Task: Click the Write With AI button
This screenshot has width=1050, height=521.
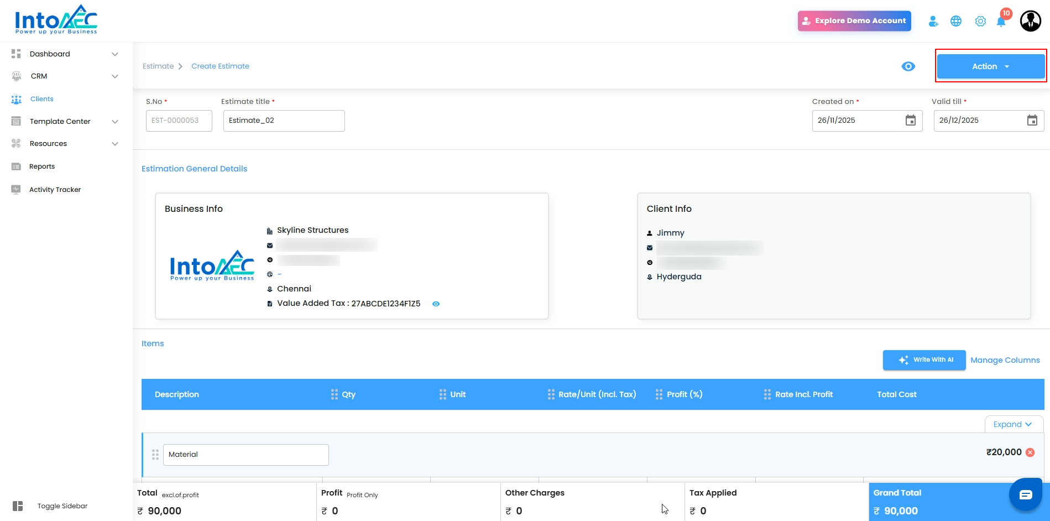Action: pos(924,360)
